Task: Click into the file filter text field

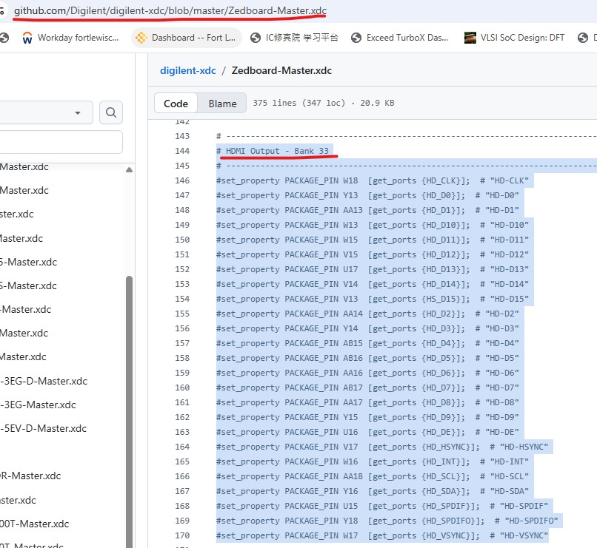Action: 59,142
